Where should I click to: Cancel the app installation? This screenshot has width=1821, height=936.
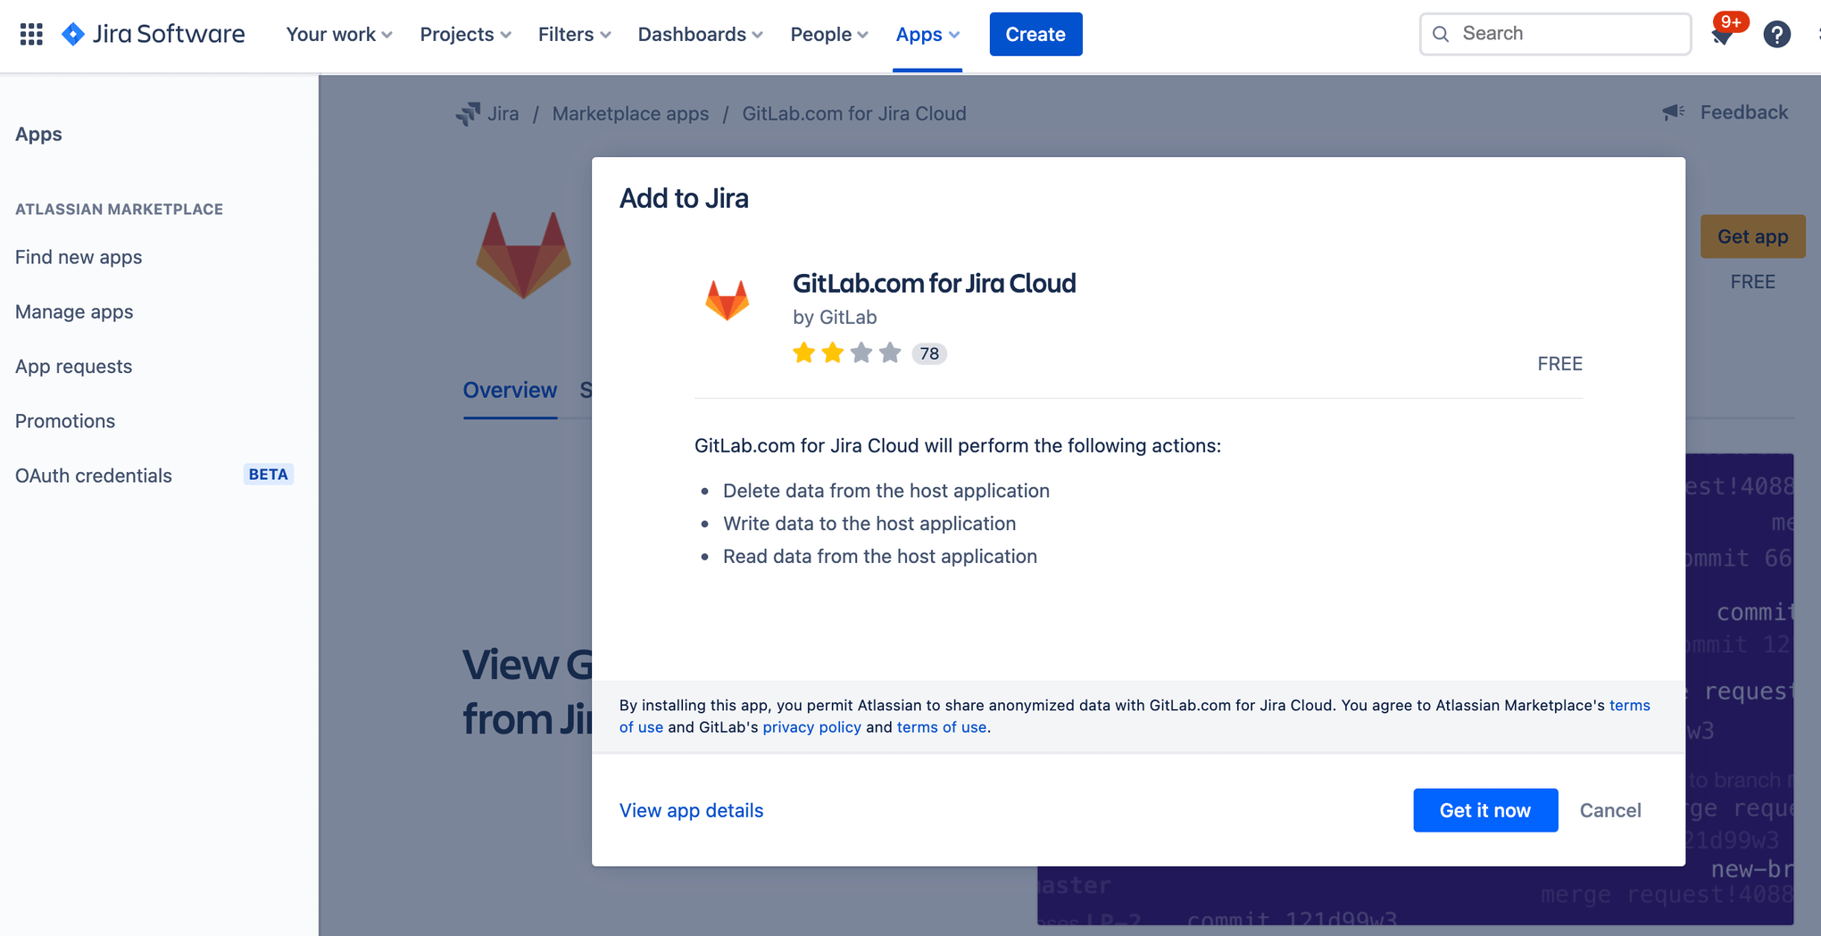(1610, 809)
